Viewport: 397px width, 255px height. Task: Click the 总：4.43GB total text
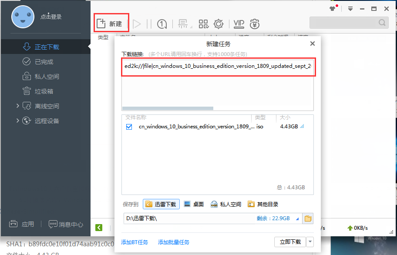[291, 188]
